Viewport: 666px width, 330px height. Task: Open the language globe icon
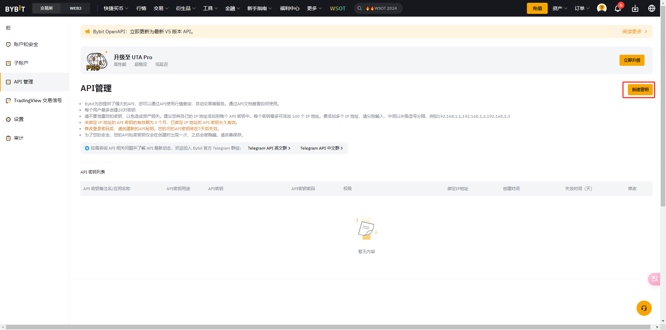pos(652,8)
